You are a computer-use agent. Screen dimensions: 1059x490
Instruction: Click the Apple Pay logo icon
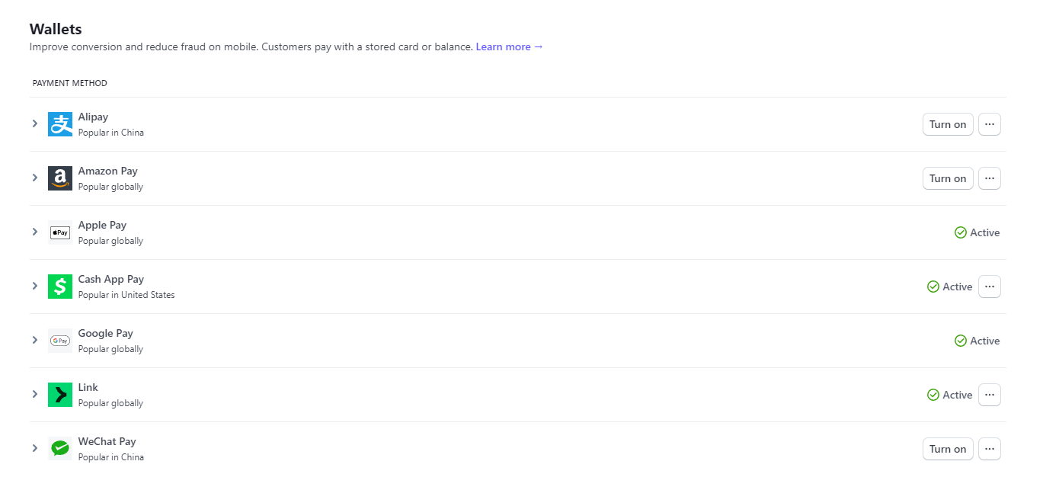click(x=60, y=232)
